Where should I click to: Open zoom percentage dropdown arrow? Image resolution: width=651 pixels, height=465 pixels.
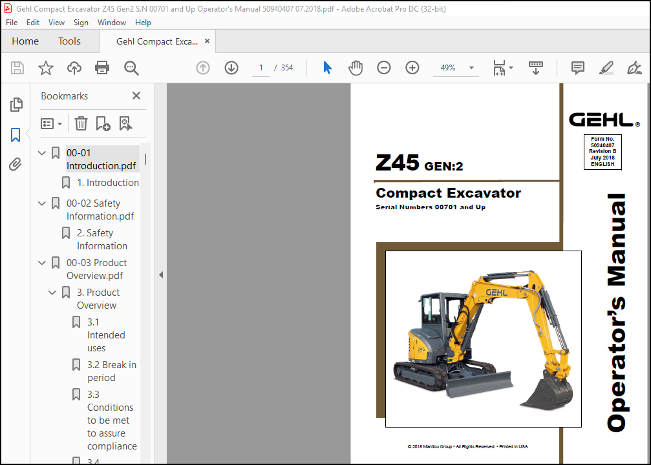471,68
